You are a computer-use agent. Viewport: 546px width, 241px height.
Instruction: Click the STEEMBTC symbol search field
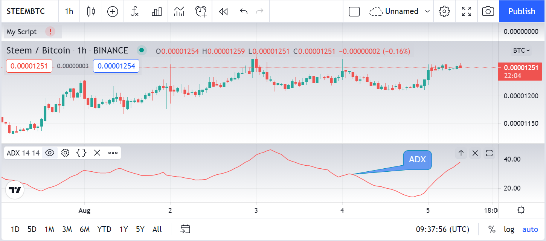coord(26,11)
